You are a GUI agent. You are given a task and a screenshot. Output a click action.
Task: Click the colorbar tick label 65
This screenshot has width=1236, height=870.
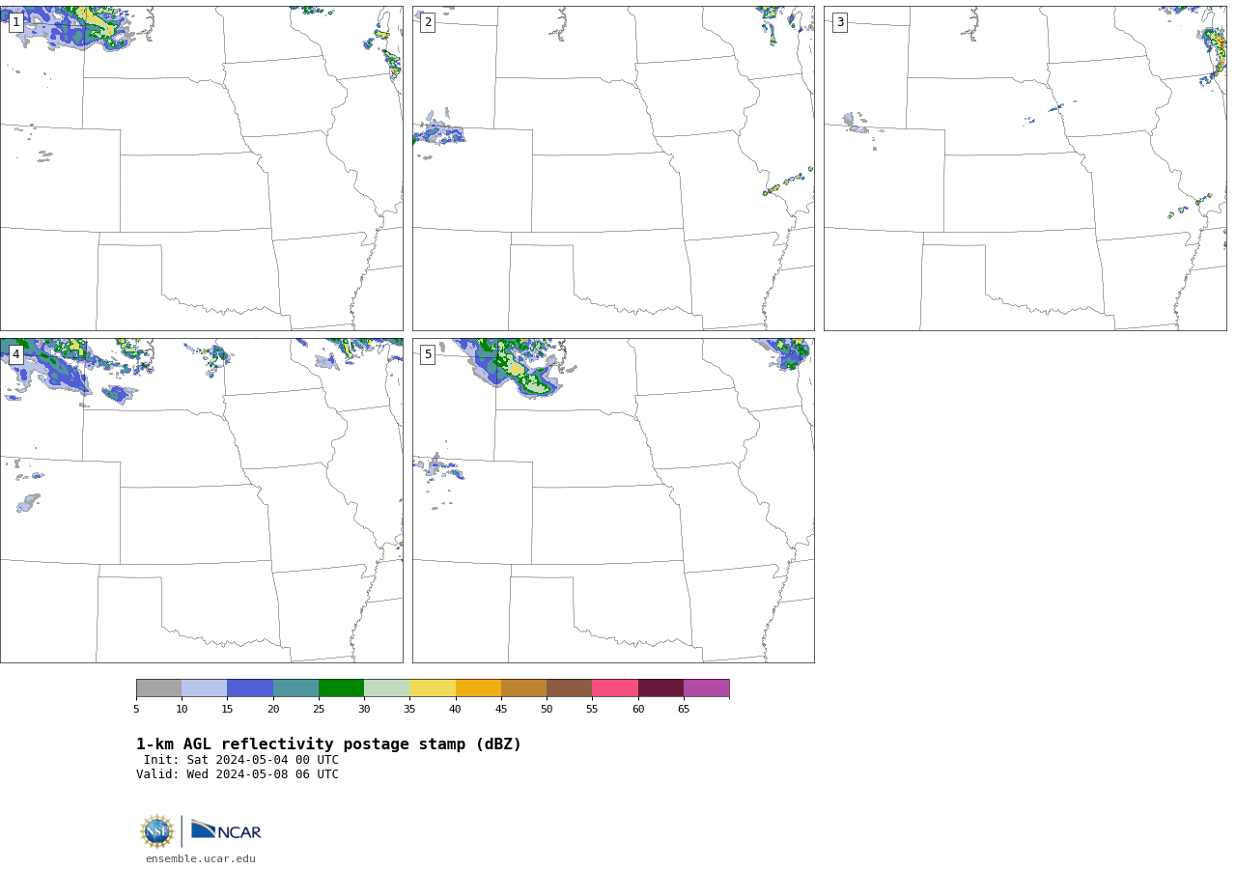coord(684,710)
